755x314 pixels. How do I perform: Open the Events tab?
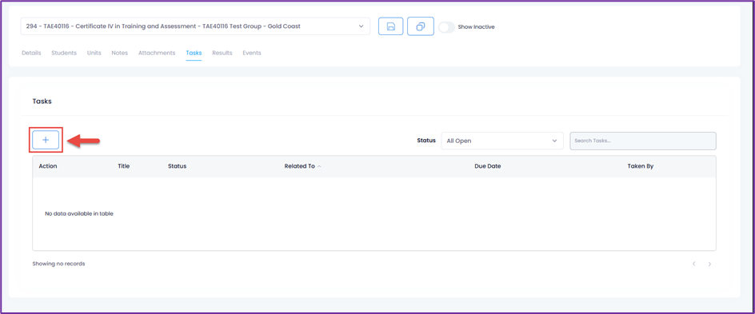click(252, 53)
